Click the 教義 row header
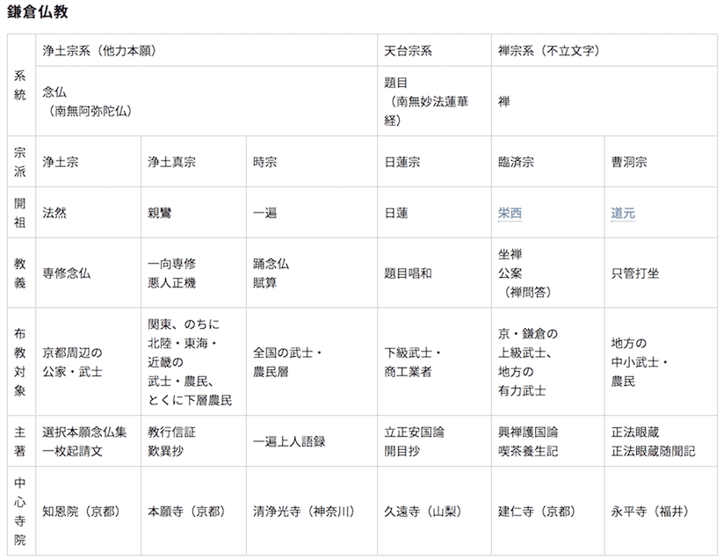Viewport: 724px width, 560px height. coord(21,273)
